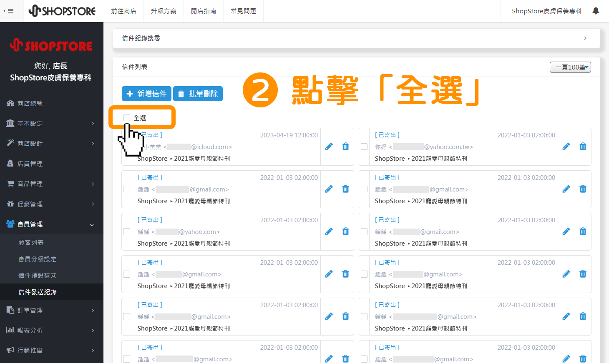Viewport: 609px width, 363px height.
Task: Click the 商店設計 magic wand icon
Action: tap(10, 143)
